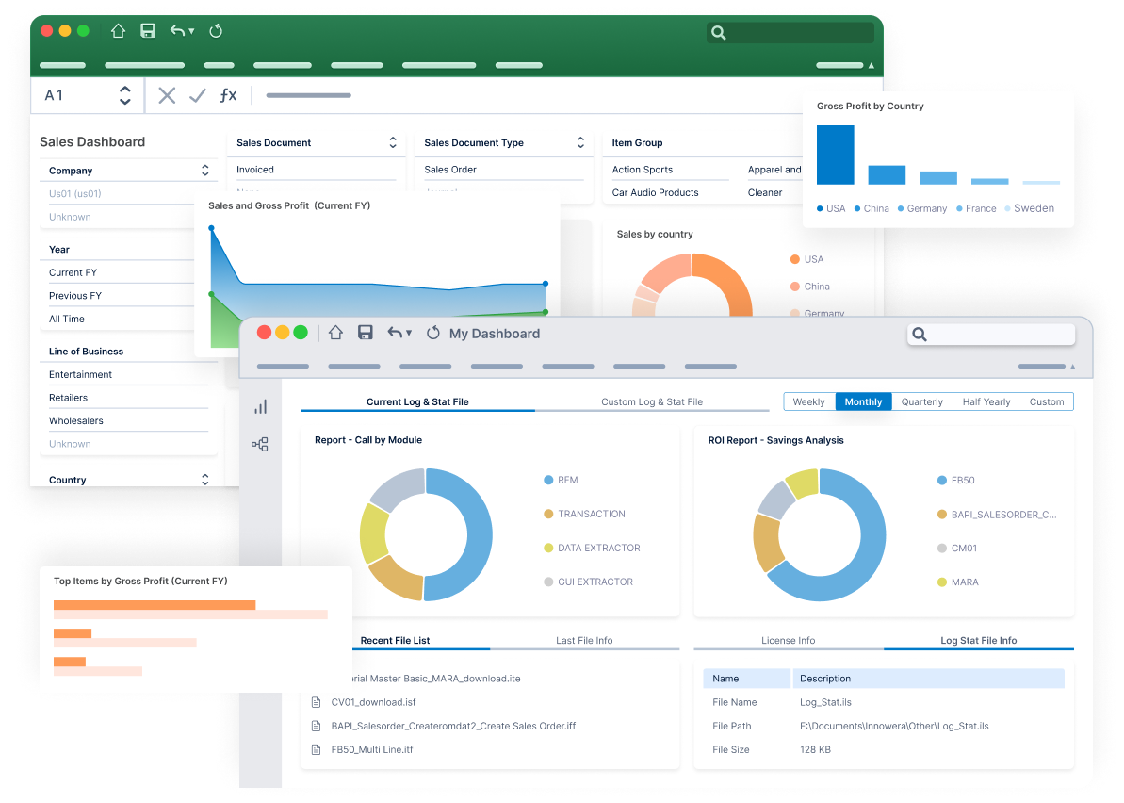Select the bar chart icon in the dashboard sidebar

click(x=261, y=406)
